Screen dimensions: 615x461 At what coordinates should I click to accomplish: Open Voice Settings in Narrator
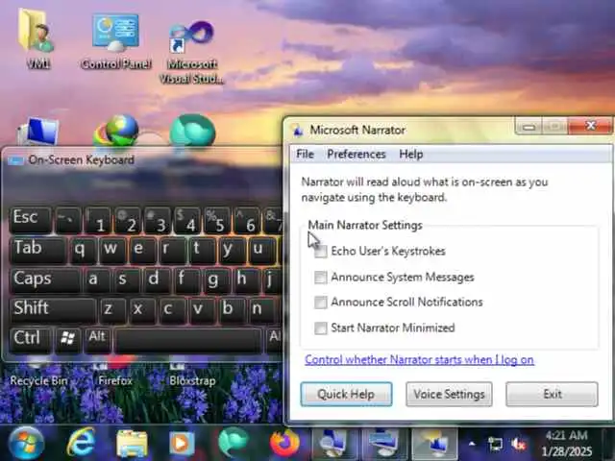point(449,394)
